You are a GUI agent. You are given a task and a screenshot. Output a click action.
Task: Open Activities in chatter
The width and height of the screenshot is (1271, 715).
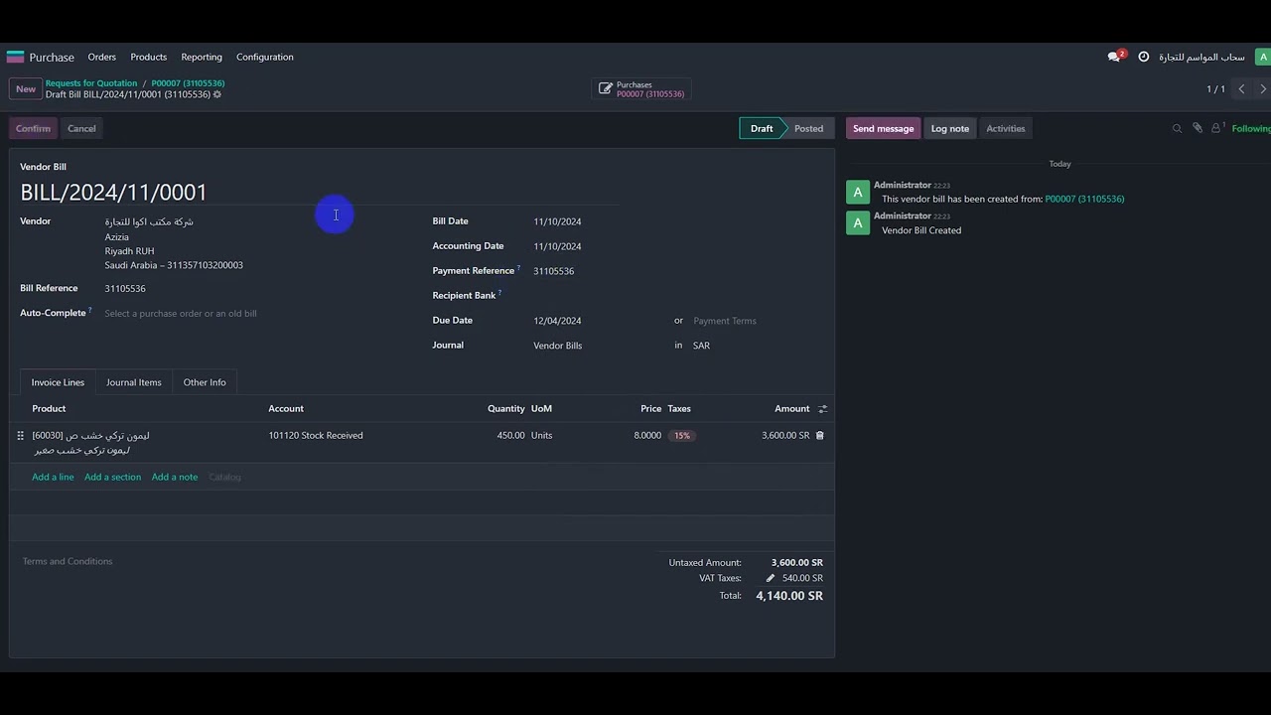(x=1006, y=128)
